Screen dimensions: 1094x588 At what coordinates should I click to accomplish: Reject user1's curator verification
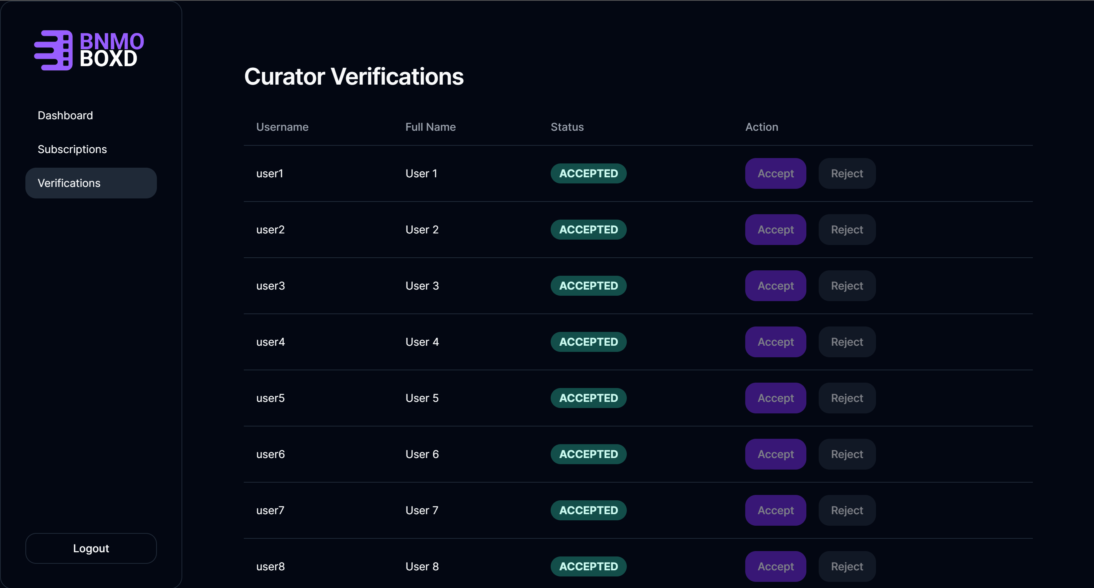point(847,174)
